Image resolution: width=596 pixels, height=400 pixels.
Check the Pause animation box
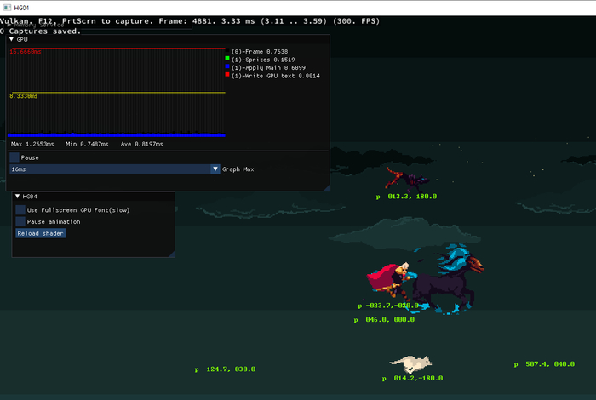click(x=20, y=221)
